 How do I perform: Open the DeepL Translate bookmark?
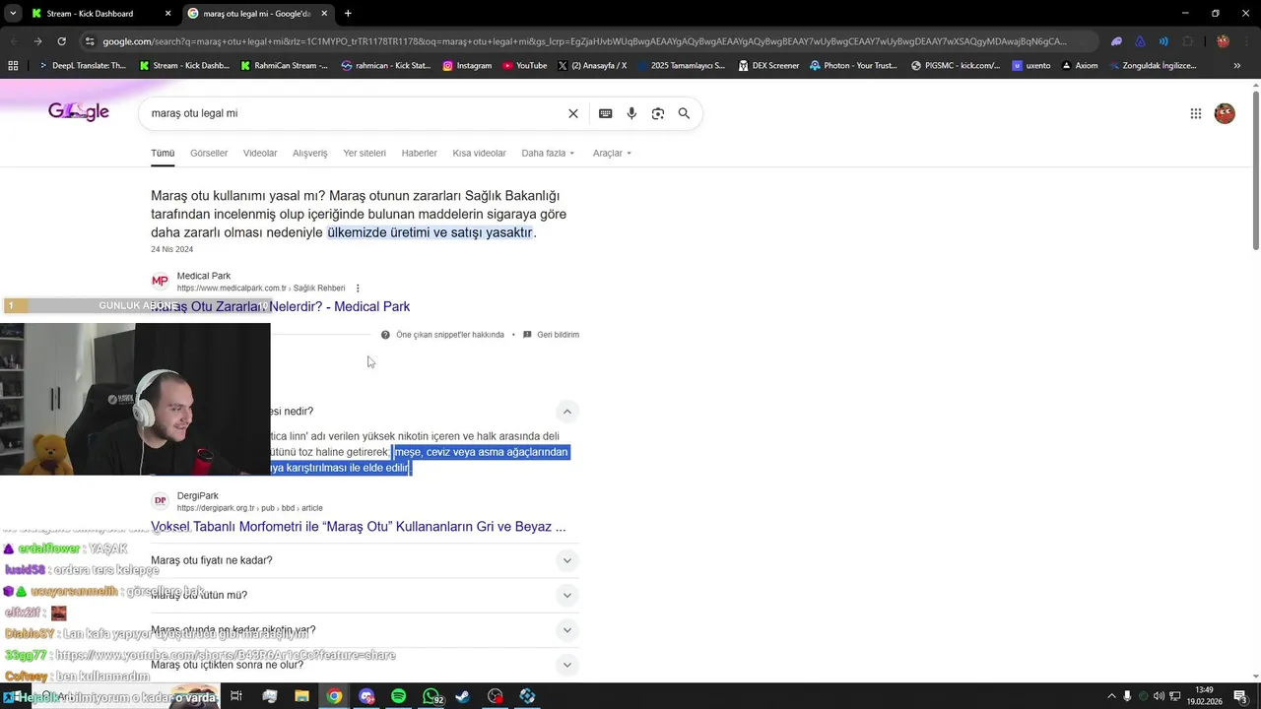point(81,66)
